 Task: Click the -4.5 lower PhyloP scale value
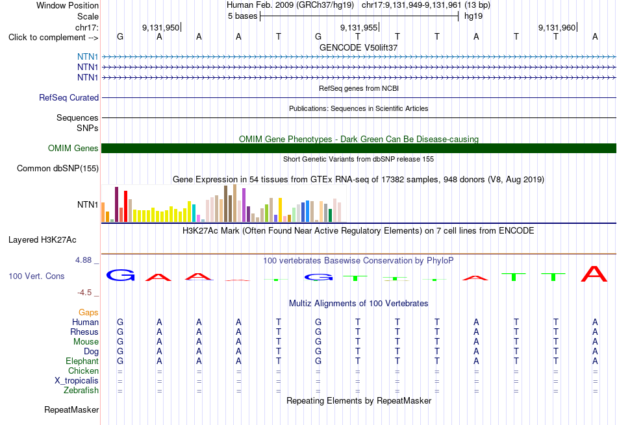point(84,292)
